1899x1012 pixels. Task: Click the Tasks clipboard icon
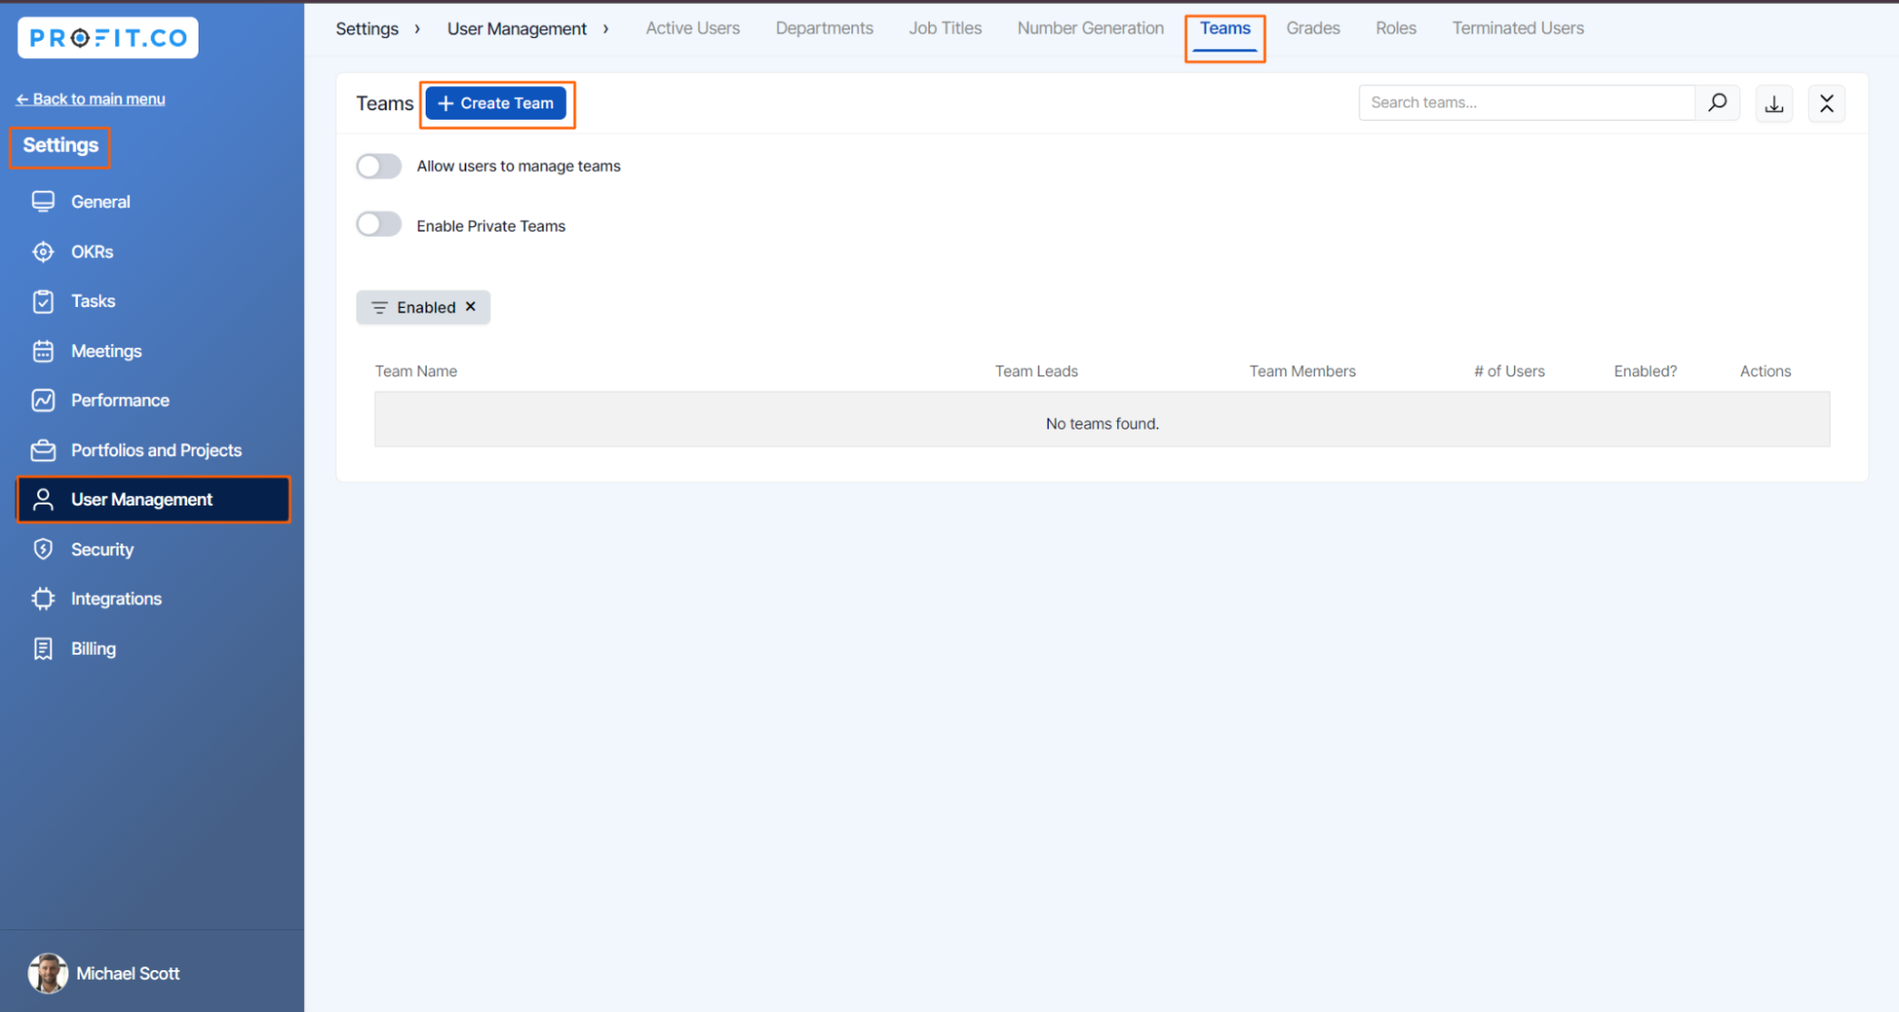coord(43,301)
